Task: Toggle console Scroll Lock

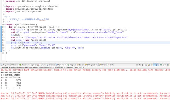Action: (149, 65)
